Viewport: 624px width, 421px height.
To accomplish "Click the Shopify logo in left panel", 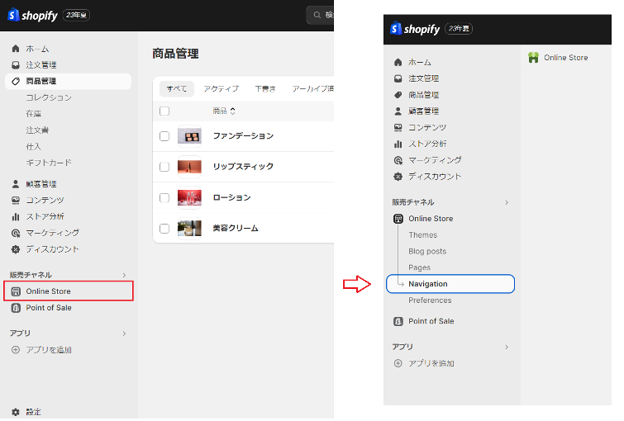I will pyautogui.click(x=32, y=15).
